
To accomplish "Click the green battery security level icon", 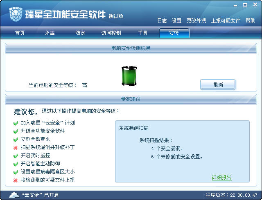I will tap(129, 76).
